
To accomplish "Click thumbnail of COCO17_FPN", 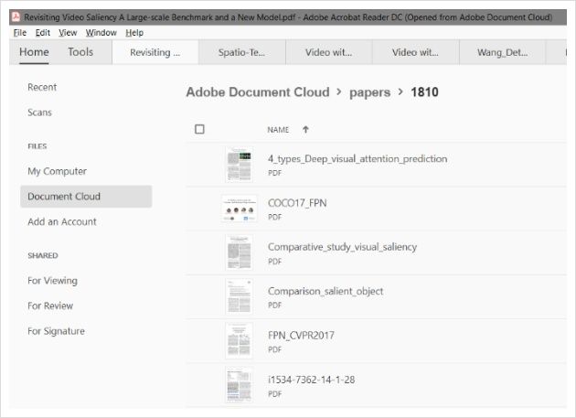I will click(240, 209).
